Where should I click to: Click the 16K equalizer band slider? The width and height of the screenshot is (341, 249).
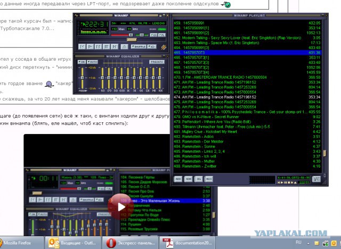click(160, 78)
